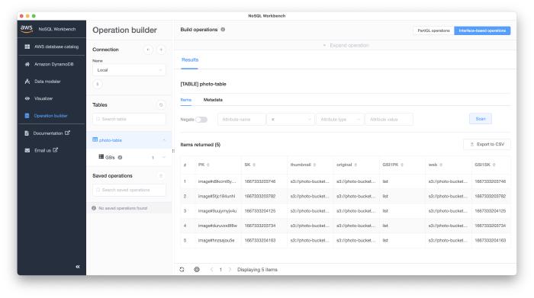This screenshot has width=534, height=298.
Task: Click '[TABLE] photo-table' heading
Action: click(204, 84)
